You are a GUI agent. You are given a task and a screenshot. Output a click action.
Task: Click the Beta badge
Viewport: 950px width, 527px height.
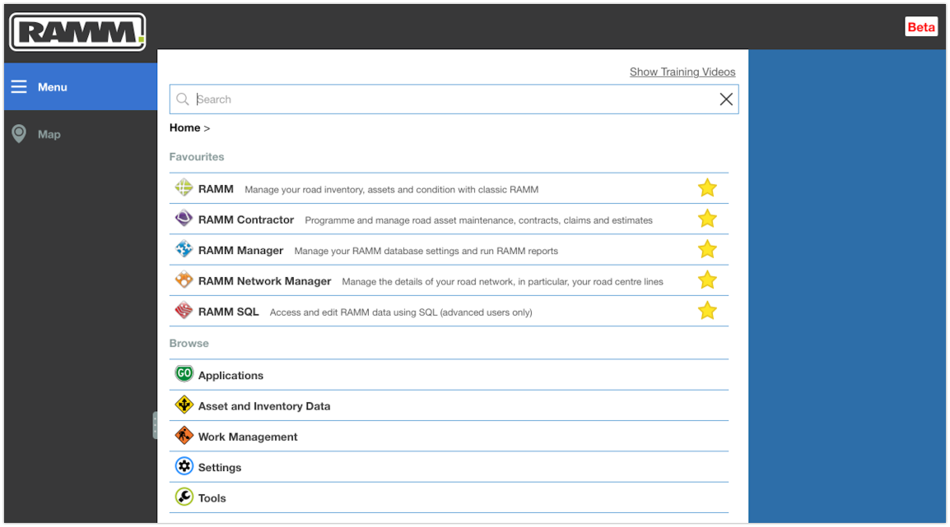[921, 27]
